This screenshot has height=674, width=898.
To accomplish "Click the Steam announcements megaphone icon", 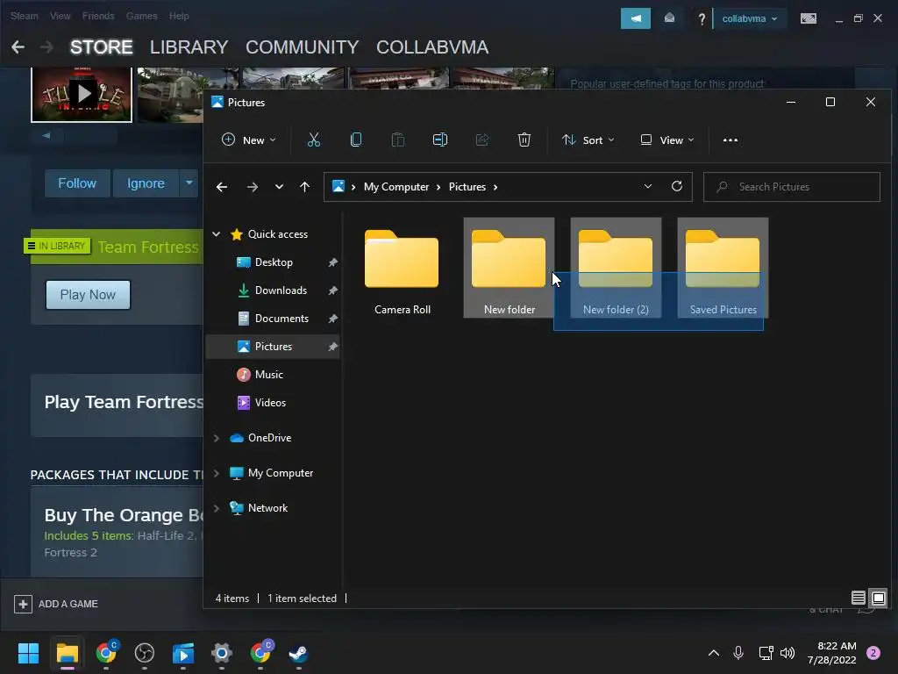I will 636,18.
